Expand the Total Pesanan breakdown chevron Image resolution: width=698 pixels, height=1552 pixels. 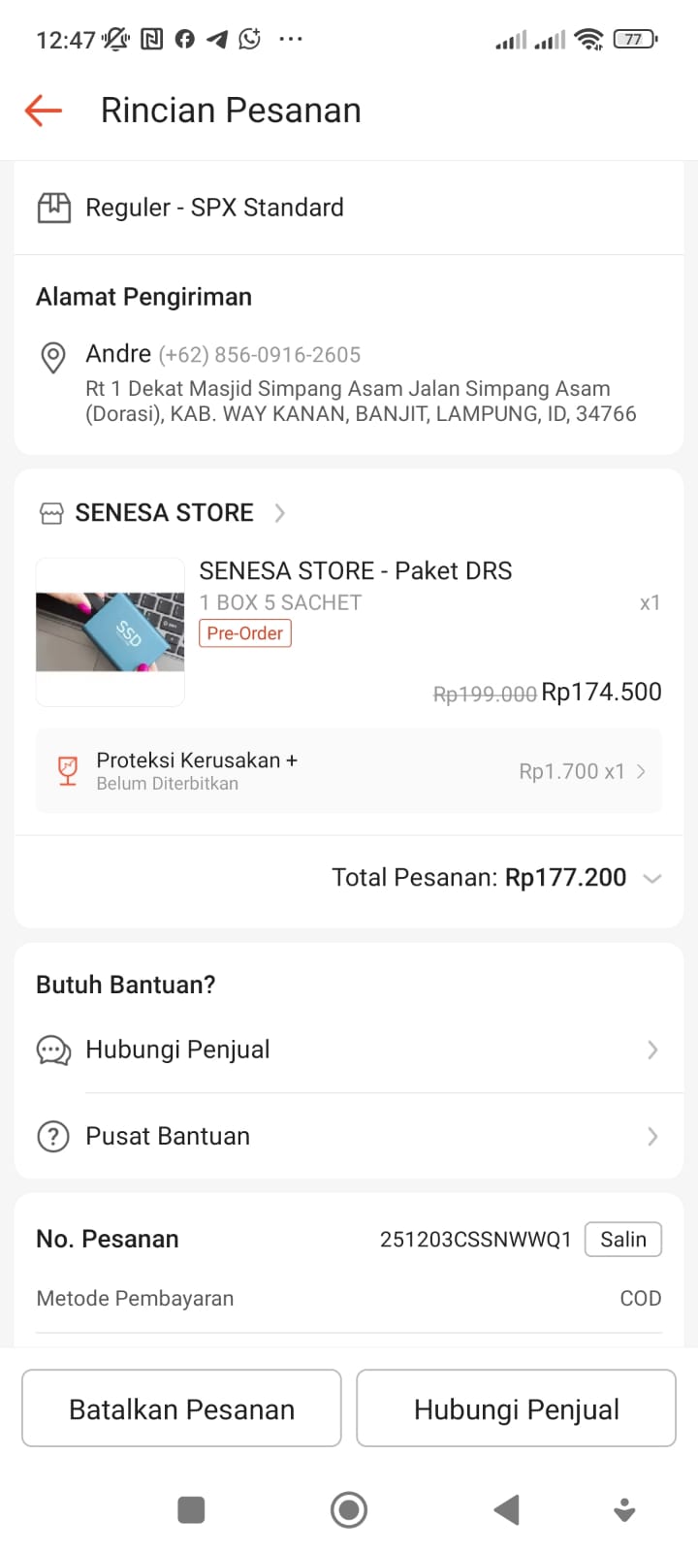[652, 879]
